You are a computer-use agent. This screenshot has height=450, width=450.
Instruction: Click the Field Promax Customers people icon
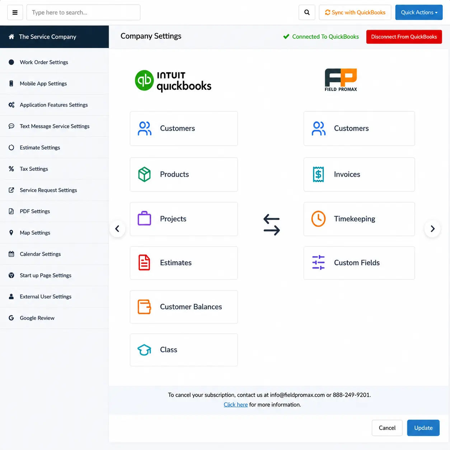(x=319, y=128)
